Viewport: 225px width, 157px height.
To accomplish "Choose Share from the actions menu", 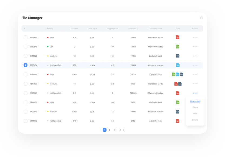I will click(195, 108).
